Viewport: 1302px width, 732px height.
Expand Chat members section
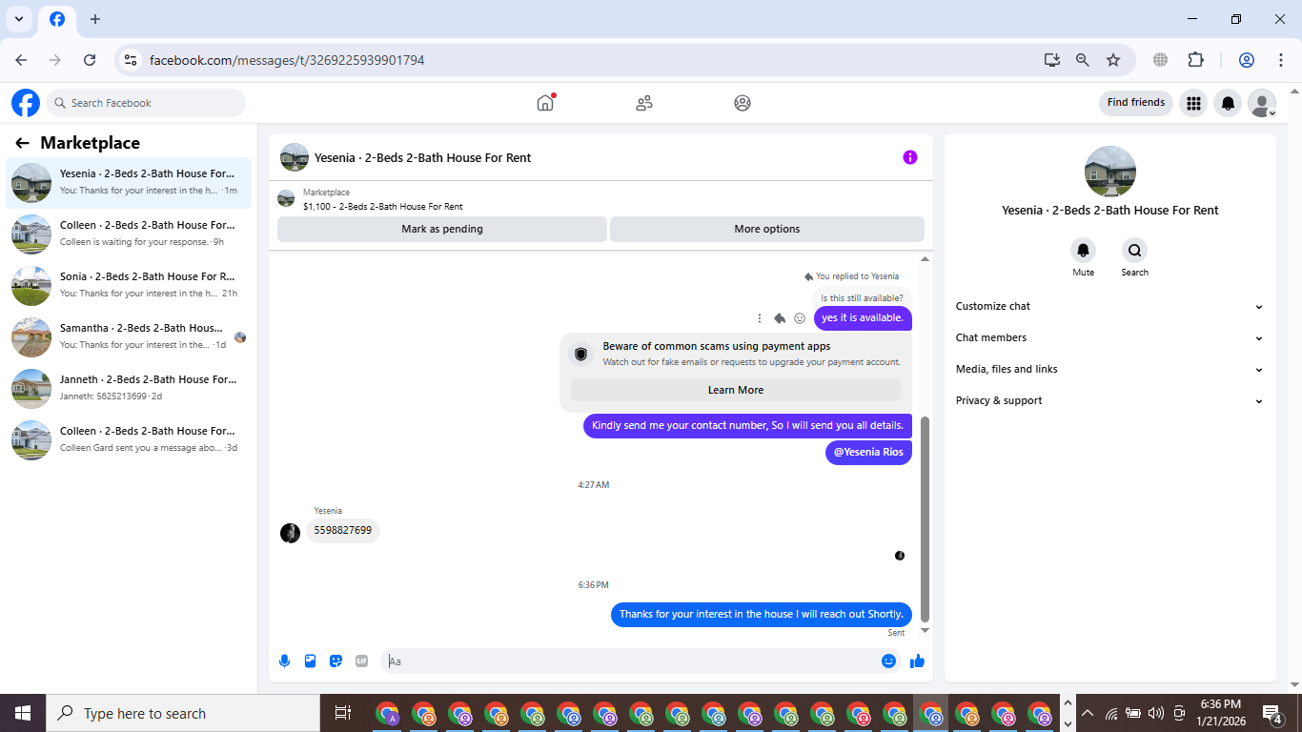tap(1109, 337)
